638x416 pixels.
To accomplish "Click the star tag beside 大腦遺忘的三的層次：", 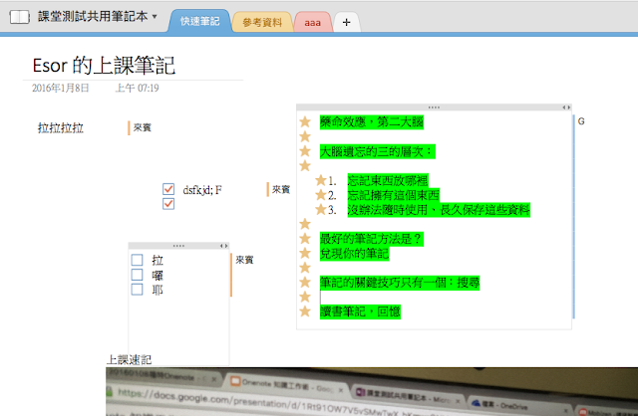I will (305, 151).
